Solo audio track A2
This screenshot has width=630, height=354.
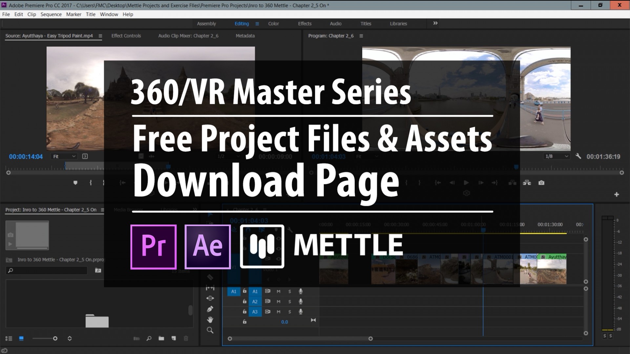click(x=290, y=302)
